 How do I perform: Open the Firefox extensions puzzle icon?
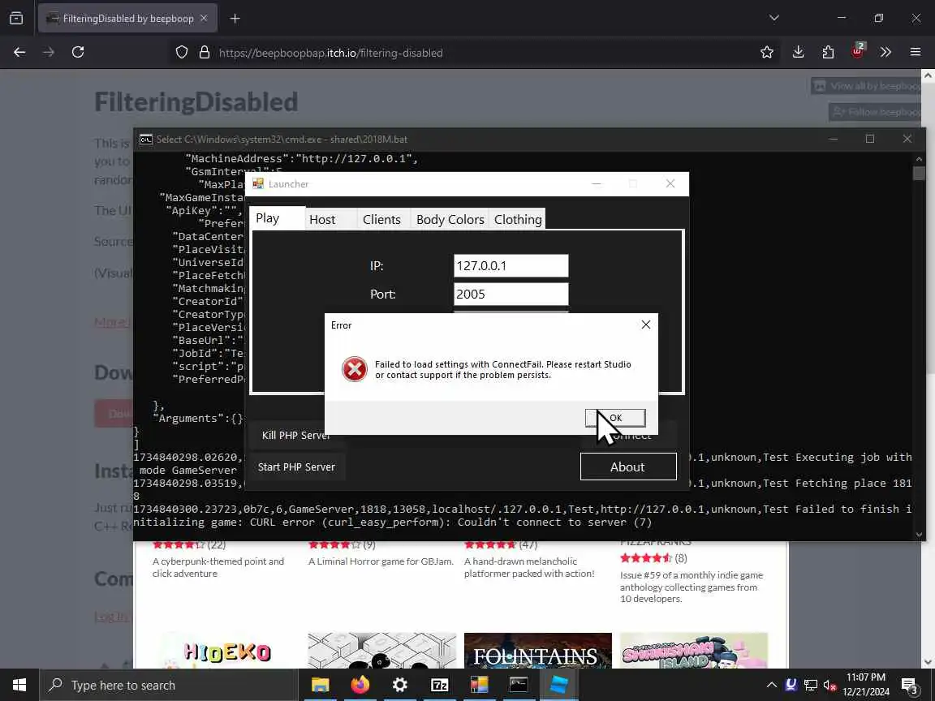(828, 53)
